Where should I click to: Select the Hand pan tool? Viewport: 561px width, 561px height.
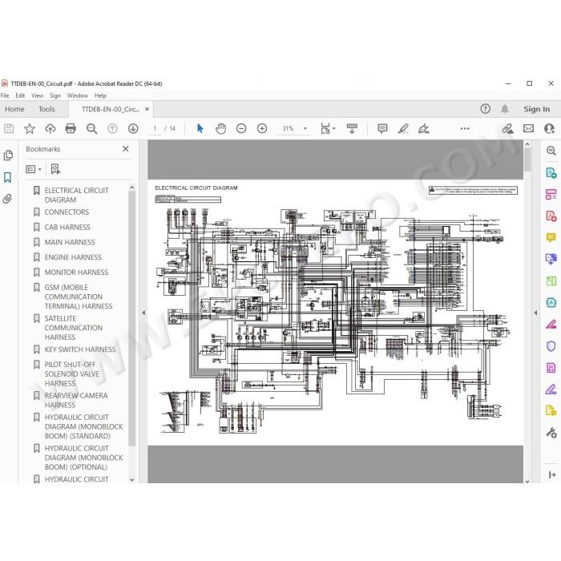(x=220, y=128)
